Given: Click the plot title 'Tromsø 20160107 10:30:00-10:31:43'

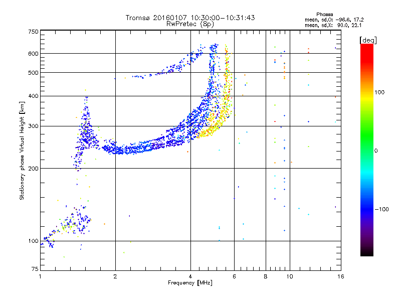Looking at the screenshot, I should click(x=190, y=18).
